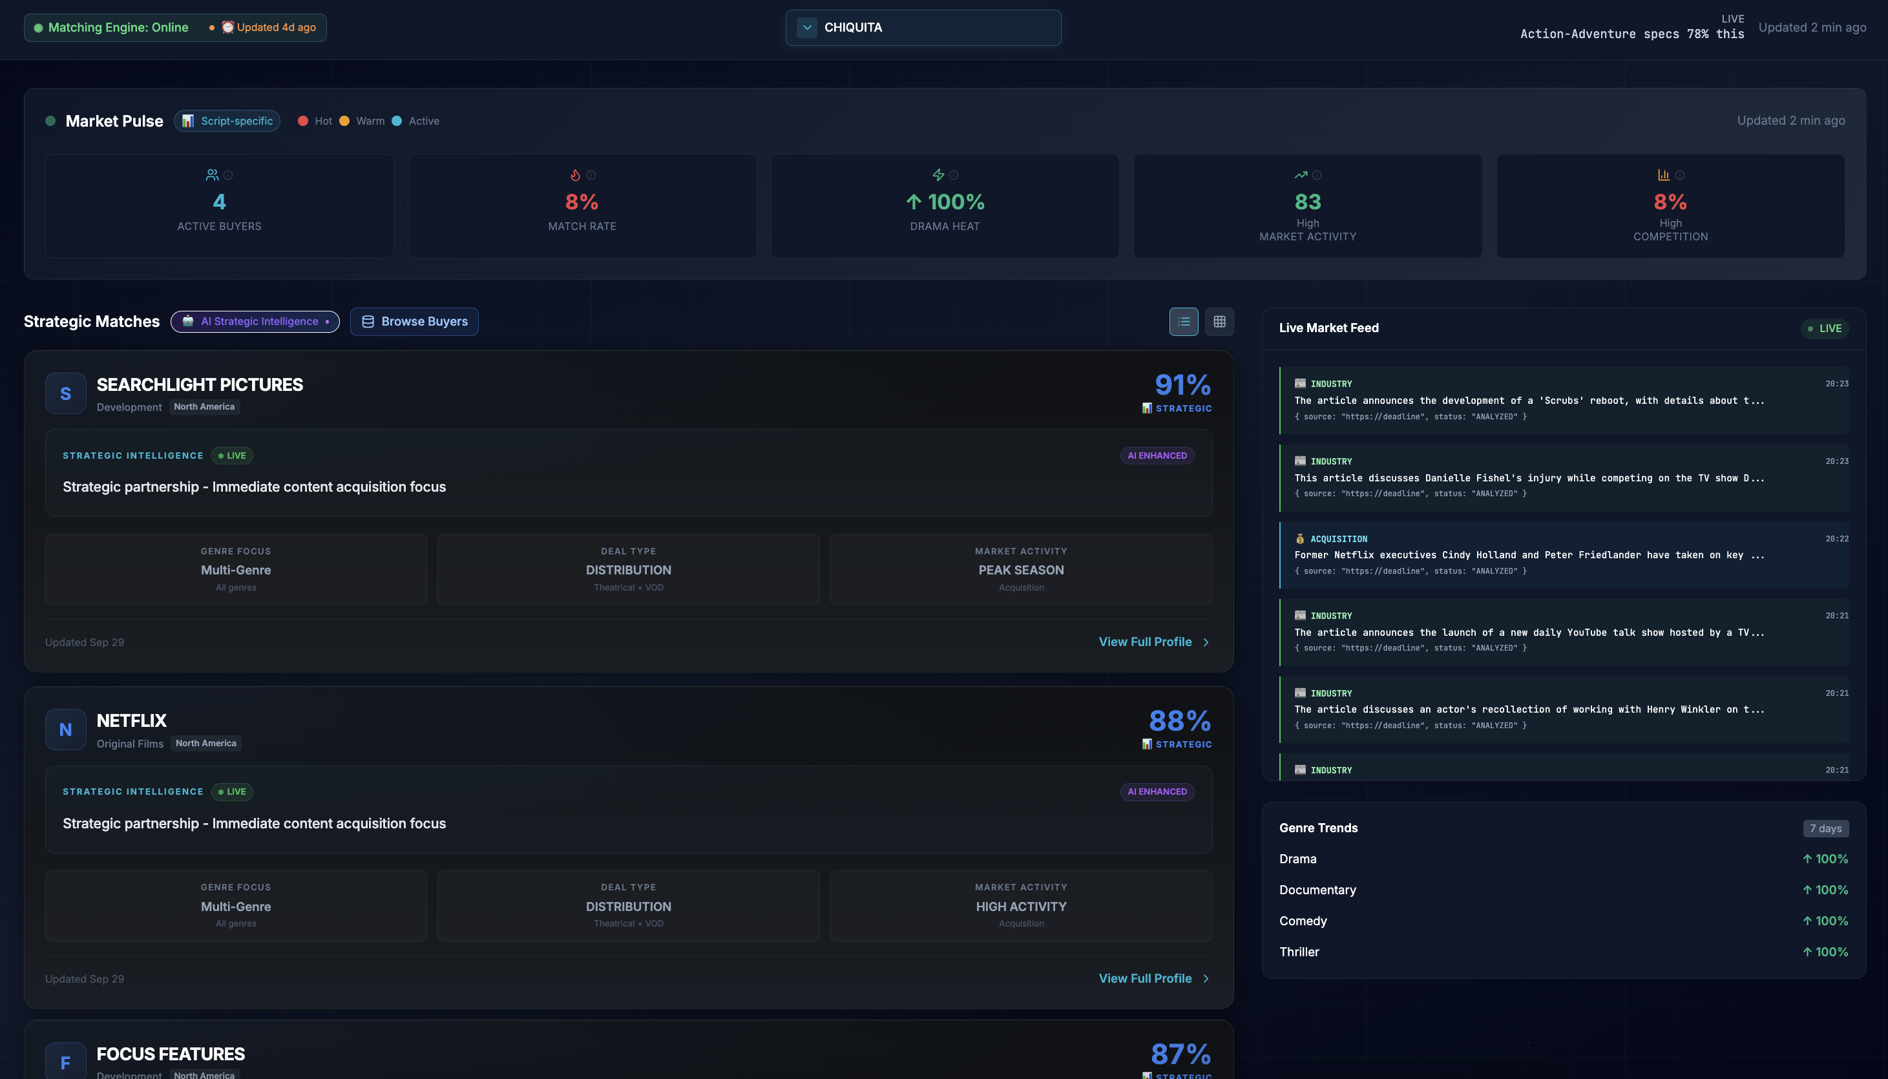
Task: Click the Hot red legend dot
Action: 302,121
